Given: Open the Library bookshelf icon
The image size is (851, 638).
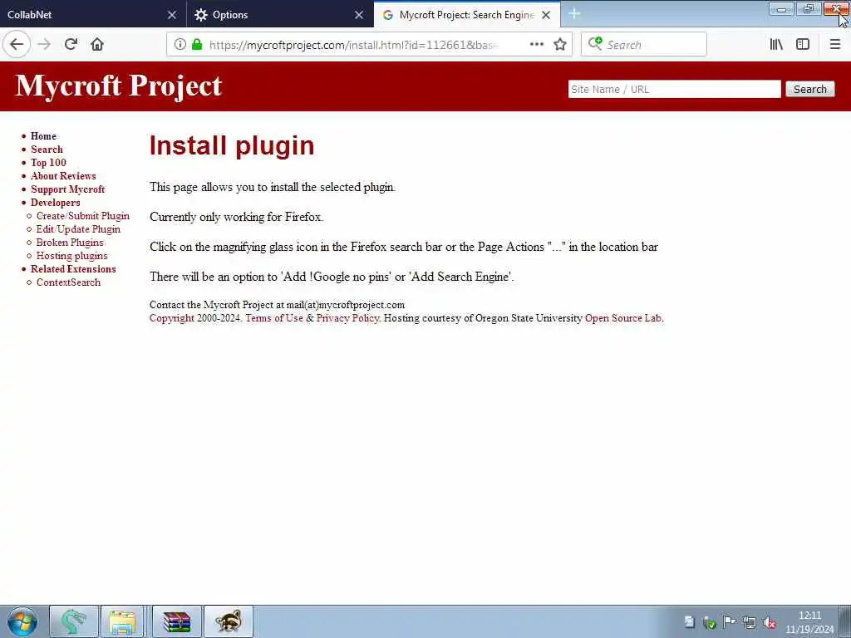Looking at the screenshot, I should (x=777, y=45).
